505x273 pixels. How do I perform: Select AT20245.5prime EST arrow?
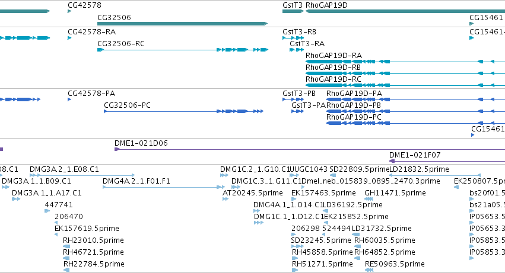(225, 199)
